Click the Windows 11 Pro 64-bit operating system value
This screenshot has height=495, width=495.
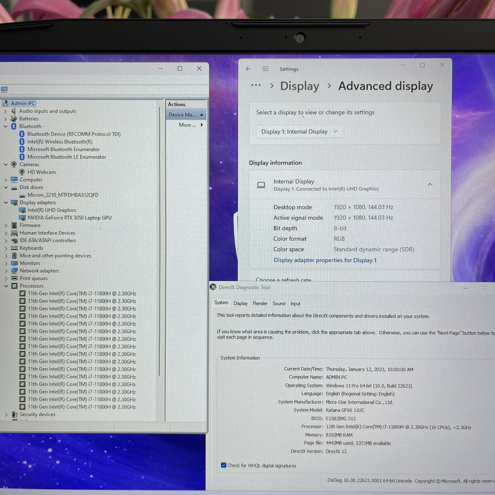[x=369, y=386]
